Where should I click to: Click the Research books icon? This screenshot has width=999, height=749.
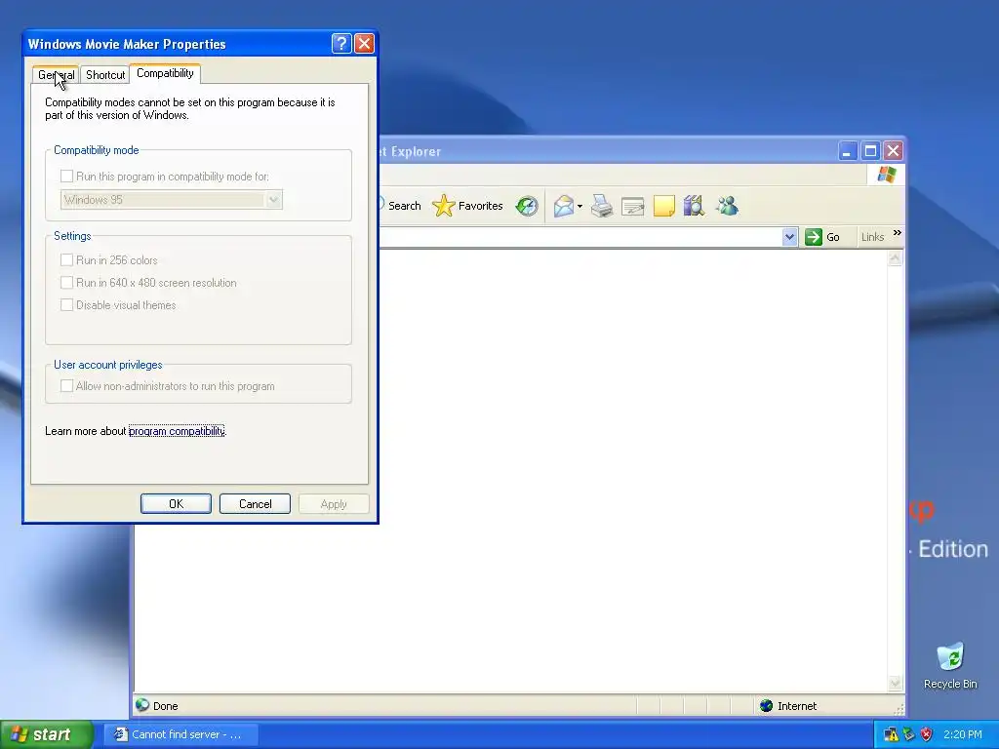click(694, 206)
